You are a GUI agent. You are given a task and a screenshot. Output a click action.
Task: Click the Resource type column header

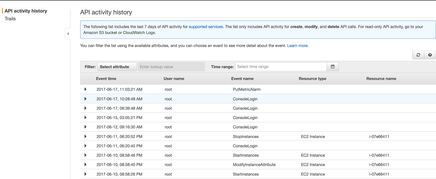312,79
